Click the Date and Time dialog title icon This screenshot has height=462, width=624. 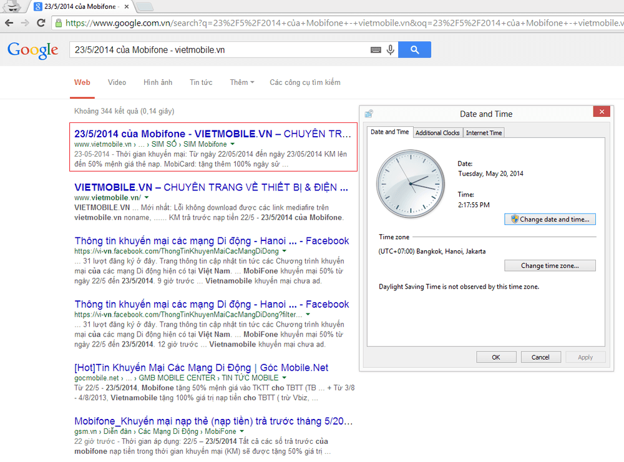pyautogui.click(x=369, y=114)
